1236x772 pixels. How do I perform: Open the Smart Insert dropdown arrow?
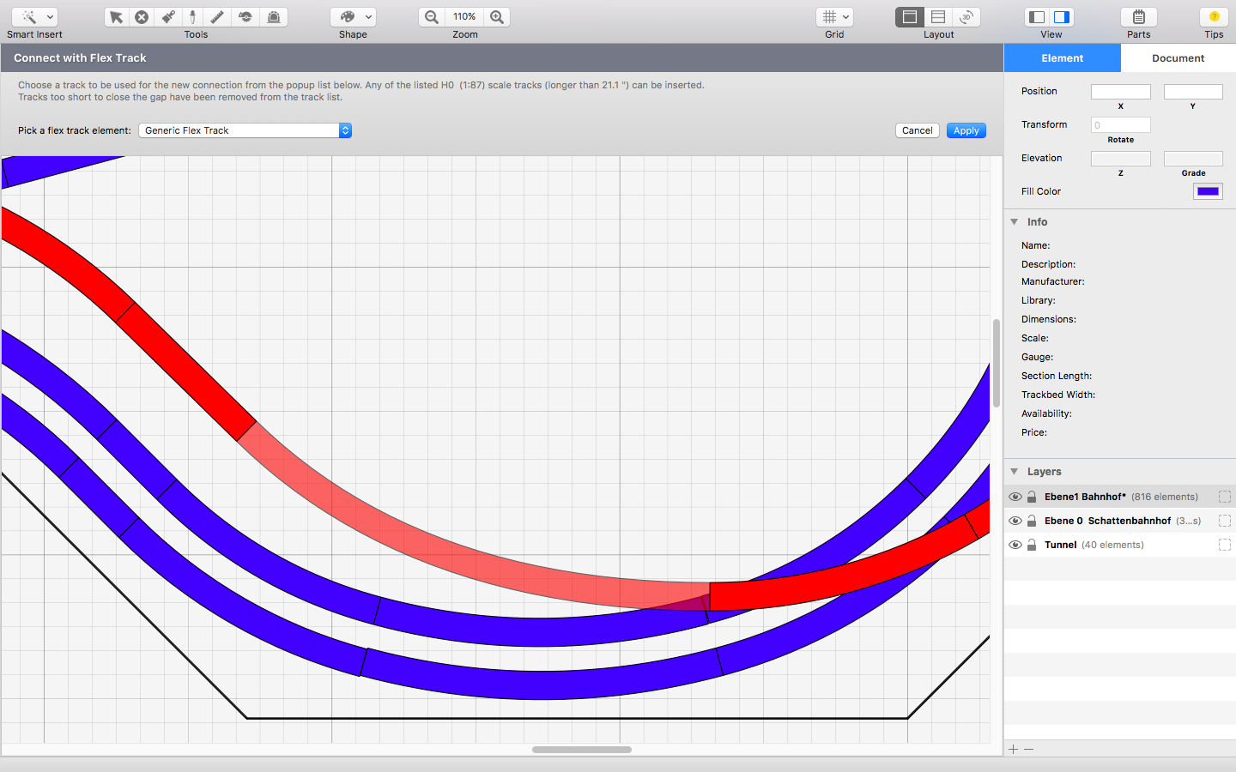(51, 17)
